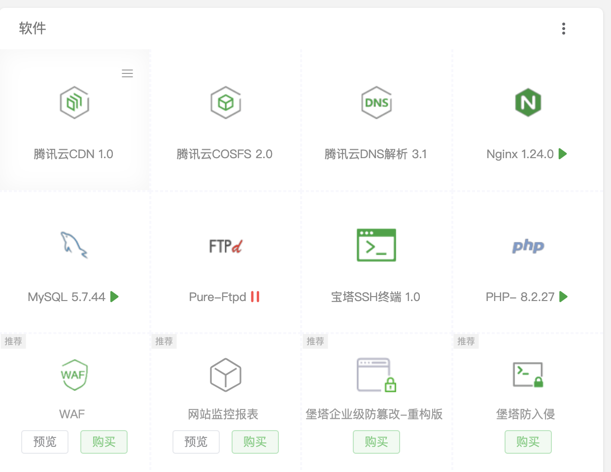Click the MySQL 5.7.44 label

tap(67, 297)
